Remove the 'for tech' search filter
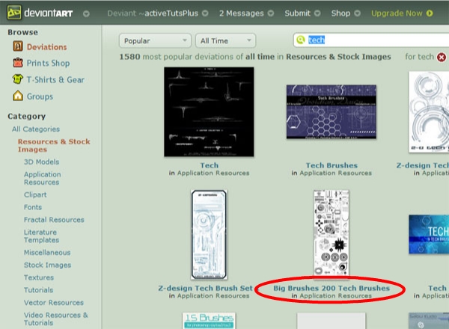The height and width of the screenshot is (329, 449). (442, 58)
